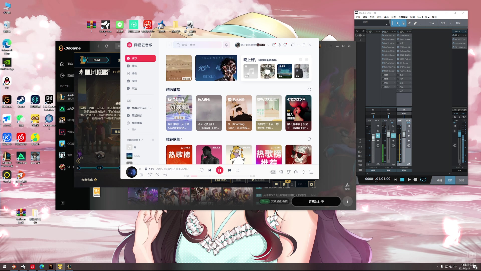Add song to playlist via collect icon
This screenshot has width=481, height=271.
coord(141,175)
